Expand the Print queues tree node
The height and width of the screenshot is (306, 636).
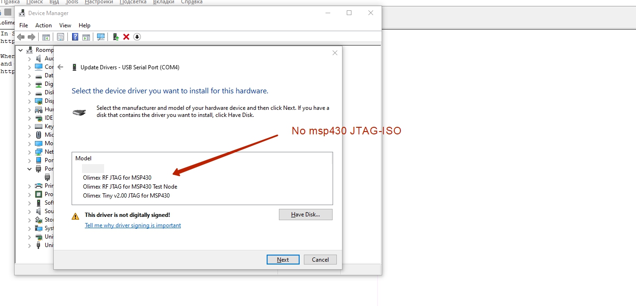30,186
